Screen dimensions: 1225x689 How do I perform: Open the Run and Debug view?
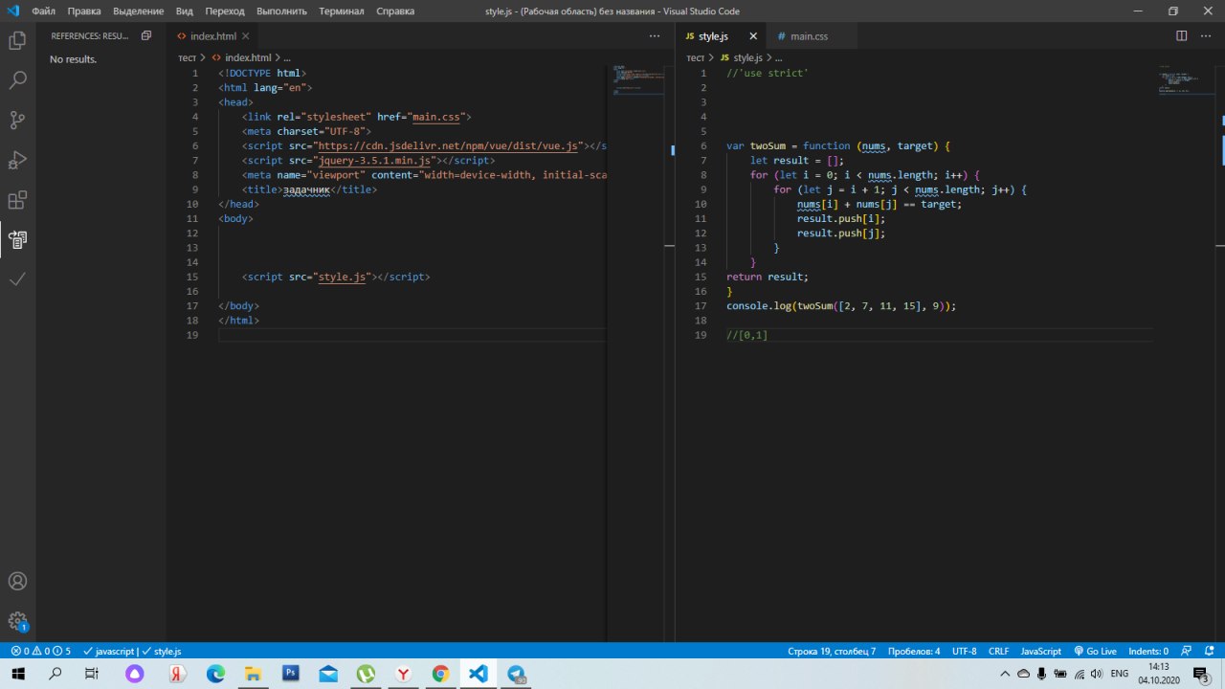(17, 160)
